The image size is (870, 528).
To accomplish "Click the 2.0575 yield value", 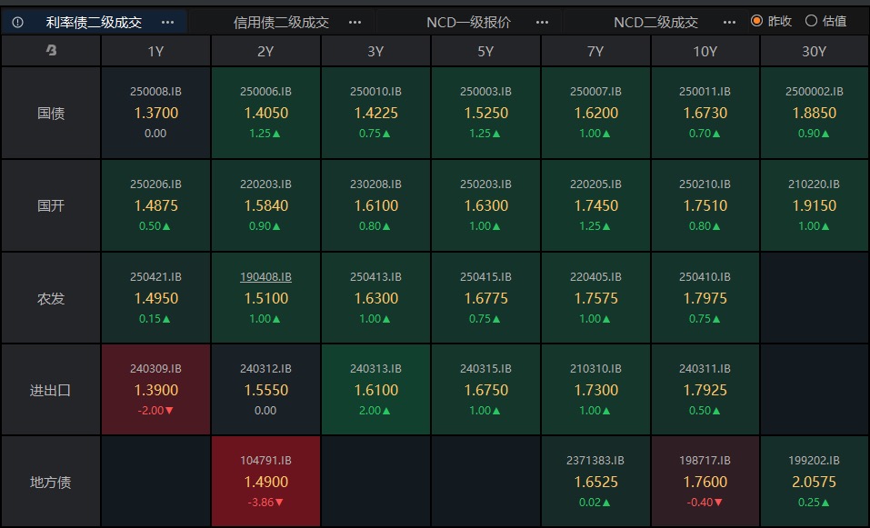I will [x=815, y=482].
